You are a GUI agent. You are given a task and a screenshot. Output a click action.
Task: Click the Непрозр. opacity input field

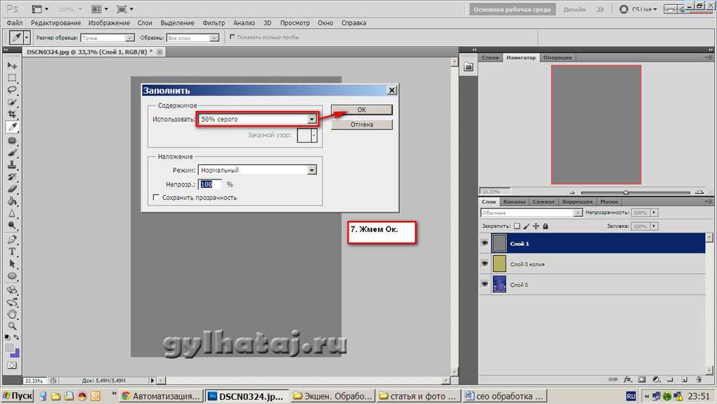click(211, 185)
